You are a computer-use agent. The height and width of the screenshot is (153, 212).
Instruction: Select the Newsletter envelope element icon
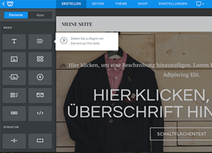pos(40,95)
